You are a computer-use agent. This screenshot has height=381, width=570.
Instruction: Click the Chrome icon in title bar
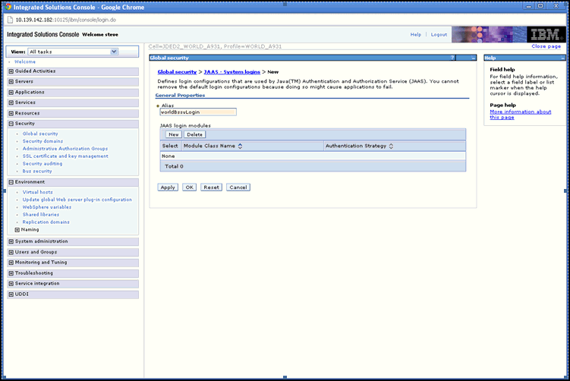pyautogui.click(x=8, y=7)
